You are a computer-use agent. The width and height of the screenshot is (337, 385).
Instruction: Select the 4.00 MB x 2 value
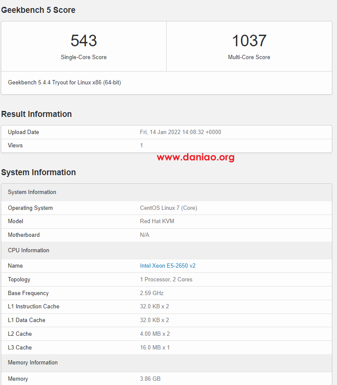pyautogui.click(x=155, y=334)
